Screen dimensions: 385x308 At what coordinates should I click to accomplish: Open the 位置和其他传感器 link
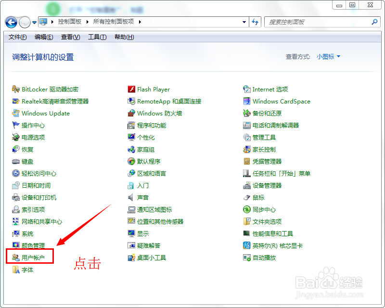(160, 221)
